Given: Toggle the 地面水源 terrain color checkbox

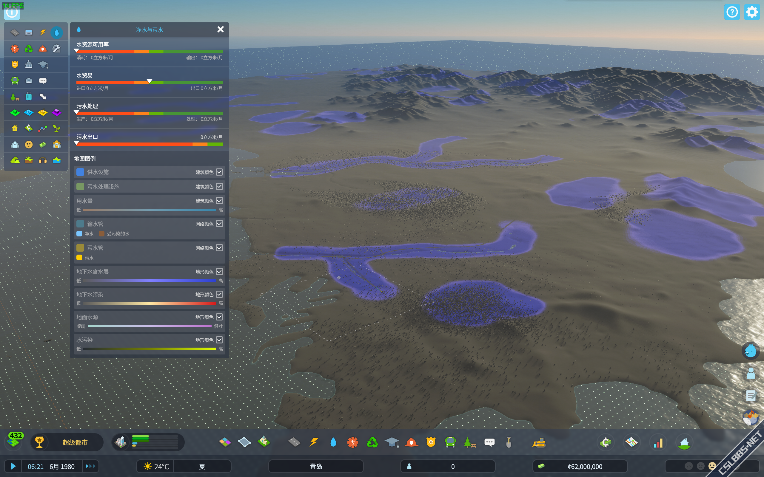Looking at the screenshot, I should coord(219,317).
